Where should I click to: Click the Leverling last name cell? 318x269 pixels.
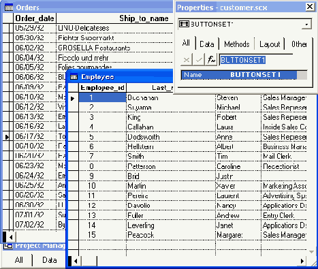(171, 225)
